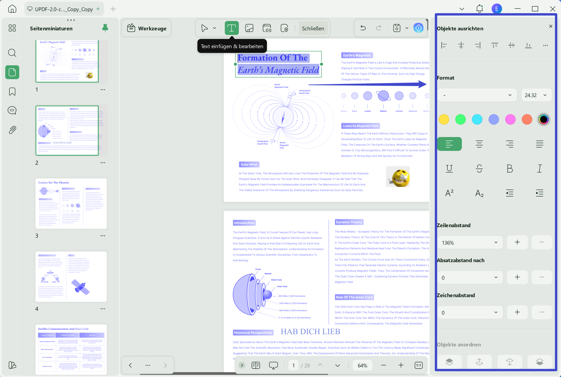Open the selection tool dropdown arrow

tap(214, 28)
